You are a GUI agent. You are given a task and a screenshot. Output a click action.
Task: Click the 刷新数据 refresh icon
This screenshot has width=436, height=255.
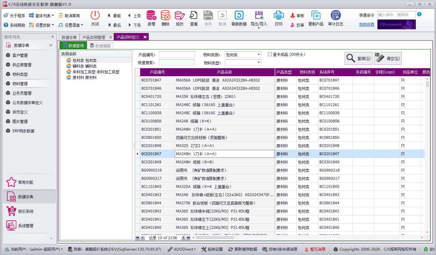coord(239,15)
